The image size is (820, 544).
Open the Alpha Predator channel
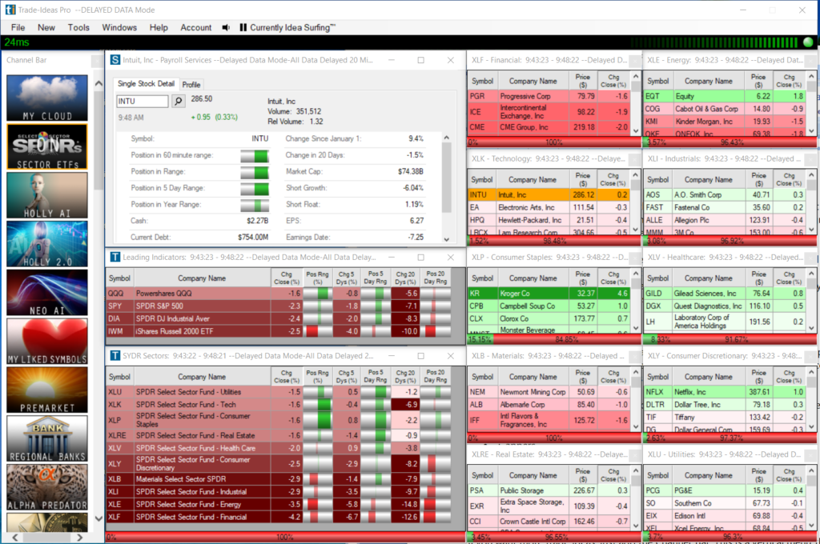coord(47,487)
